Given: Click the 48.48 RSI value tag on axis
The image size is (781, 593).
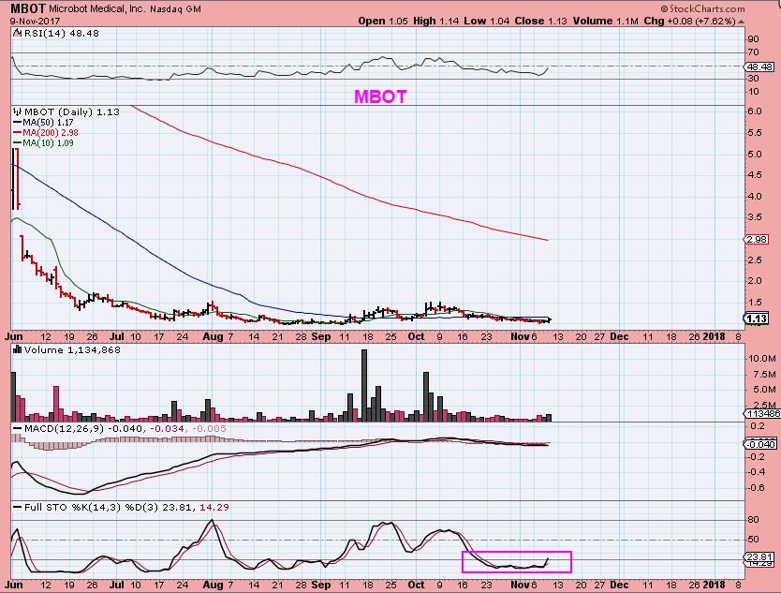Looking at the screenshot, I should pyautogui.click(x=759, y=67).
